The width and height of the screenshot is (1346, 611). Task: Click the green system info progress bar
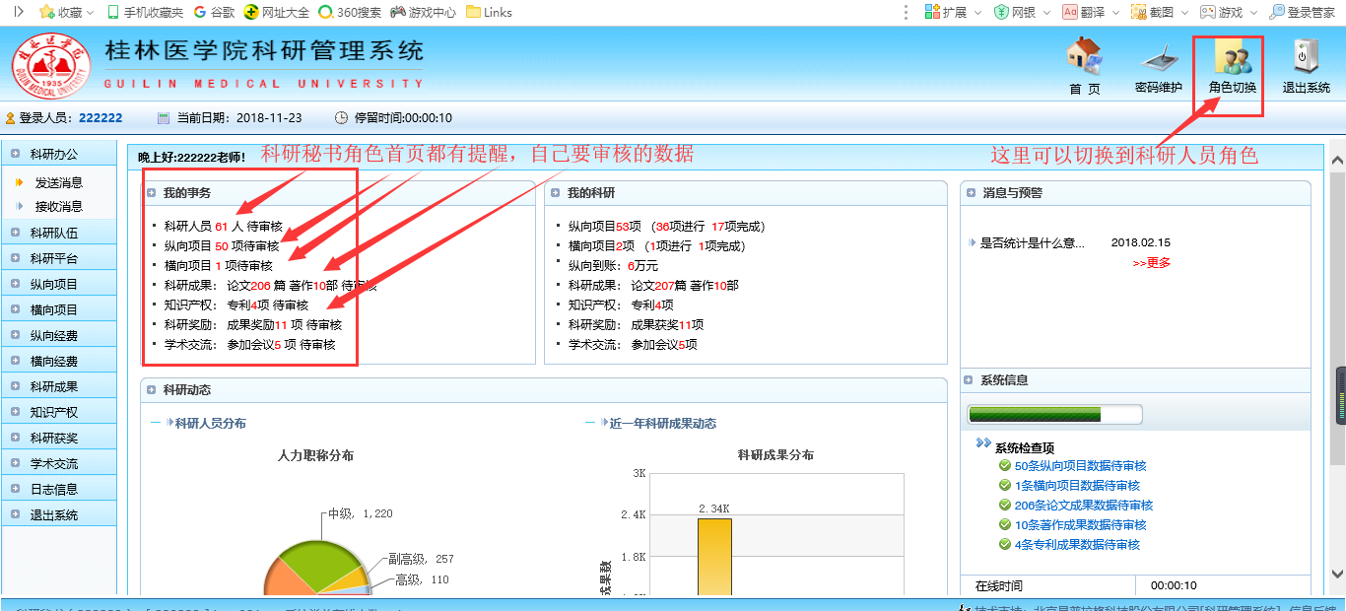tap(1054, 414)
